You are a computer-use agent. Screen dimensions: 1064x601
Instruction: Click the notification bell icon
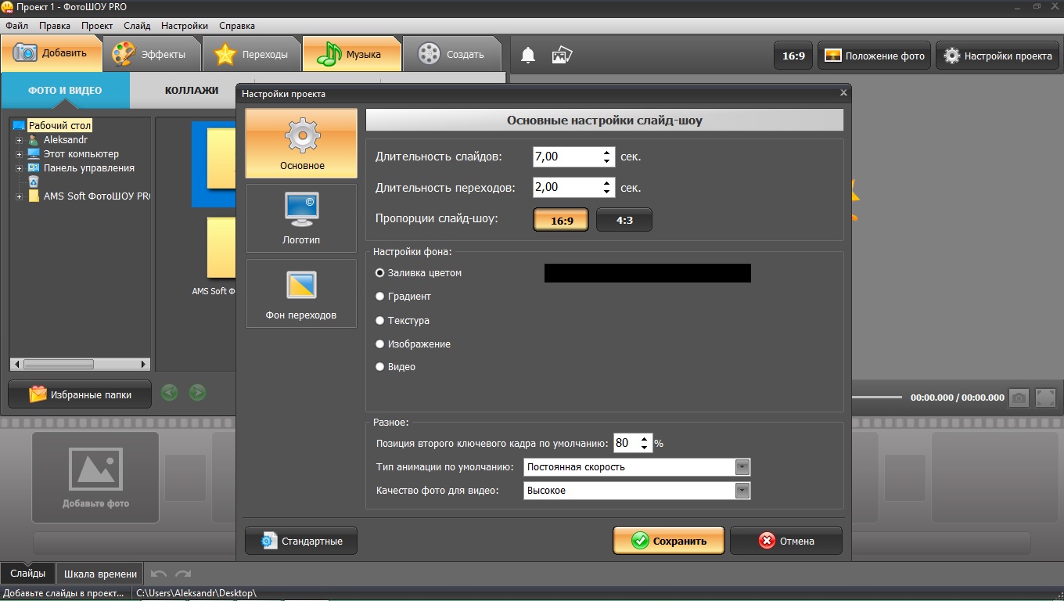coord(528,55)
